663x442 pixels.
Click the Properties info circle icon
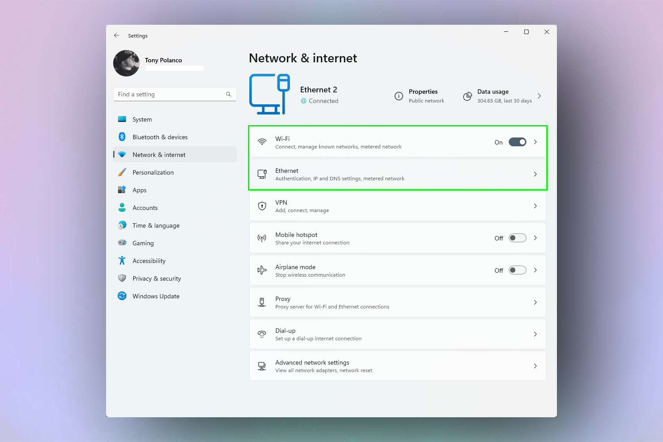pyautogui.click(x=399, y=96)
